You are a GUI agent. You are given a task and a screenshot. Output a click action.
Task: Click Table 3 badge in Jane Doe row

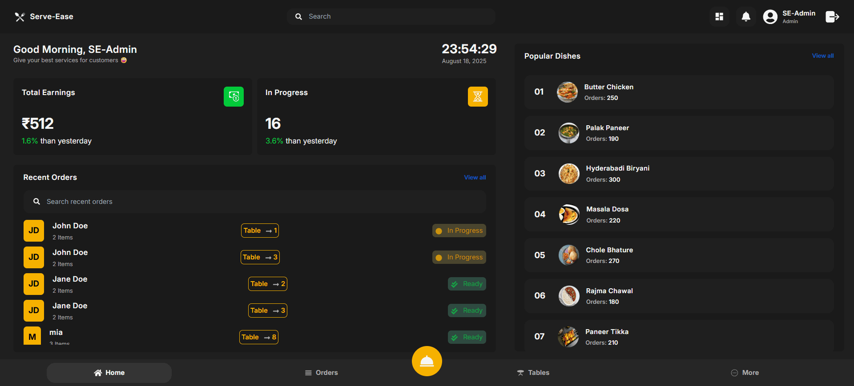click(x=268, y=310)
